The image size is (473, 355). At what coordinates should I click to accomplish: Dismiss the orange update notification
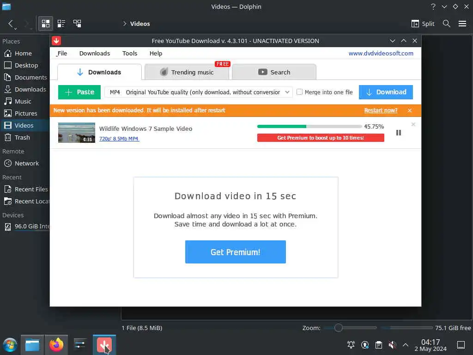[409, 110]
